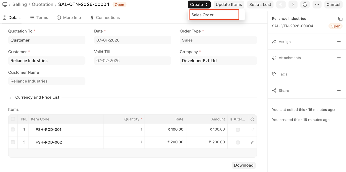The height and width of the screenshot is (172, 346).
Task: Open the three-dots more options menu
Action: [317, 5]
